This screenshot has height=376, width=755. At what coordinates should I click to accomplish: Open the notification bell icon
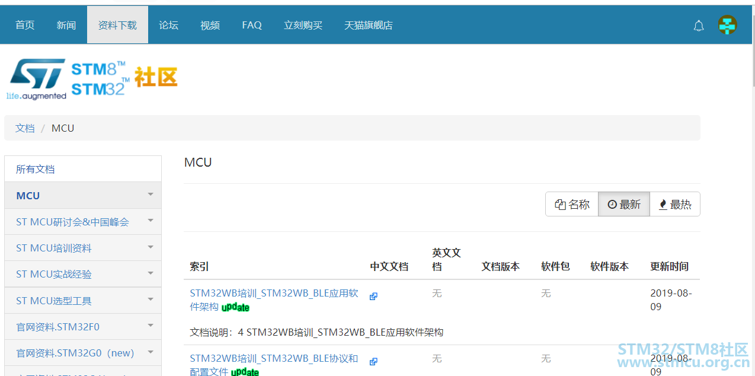coord(699,26)
